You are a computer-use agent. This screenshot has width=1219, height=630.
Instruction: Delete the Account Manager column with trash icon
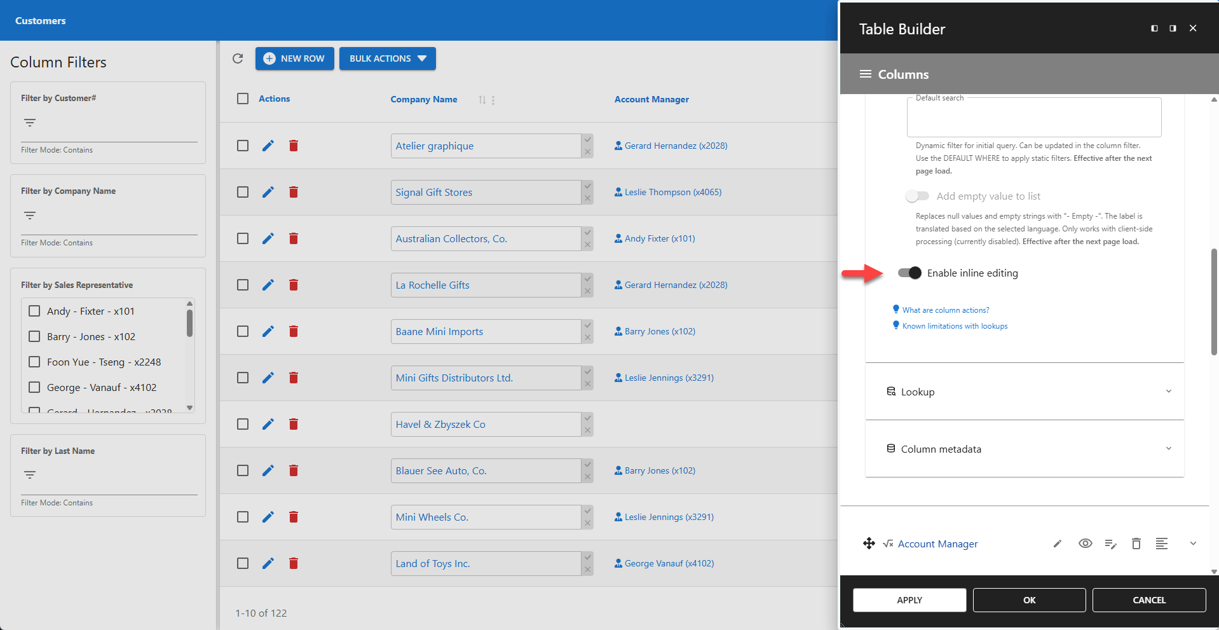1136,544
